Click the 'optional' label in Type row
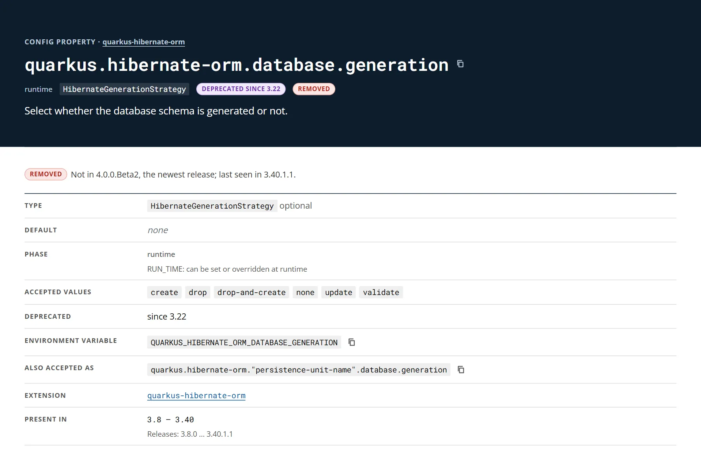The image size is (701, 455). click(x=296, y=206)
